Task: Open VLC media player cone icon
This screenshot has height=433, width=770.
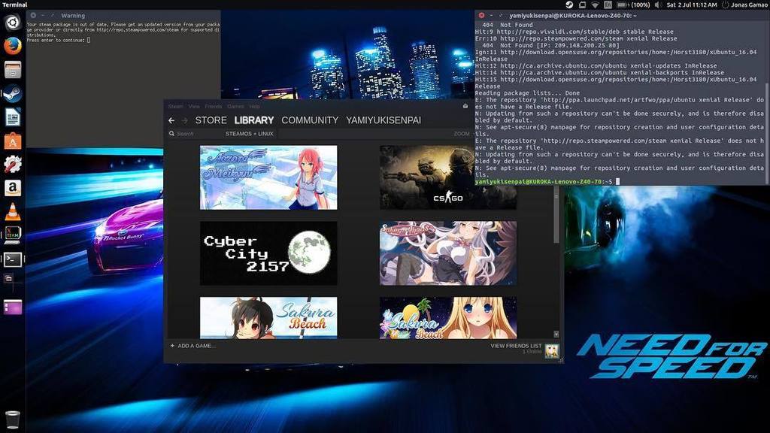Action: [x=13, y=212]
